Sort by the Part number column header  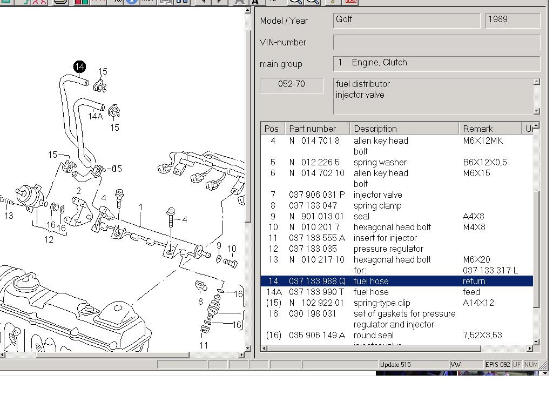coord(317,129)
